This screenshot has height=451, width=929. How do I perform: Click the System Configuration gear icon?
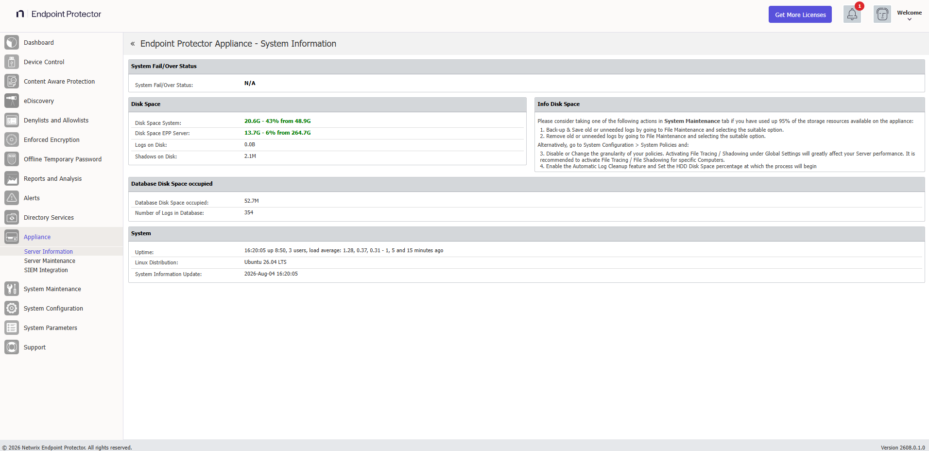pos(12,308)
